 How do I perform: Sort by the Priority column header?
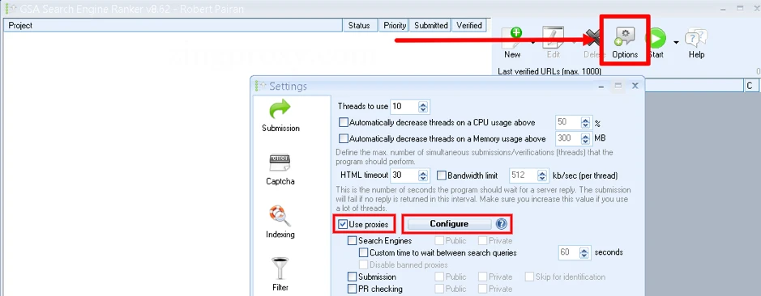pos(394,25)
